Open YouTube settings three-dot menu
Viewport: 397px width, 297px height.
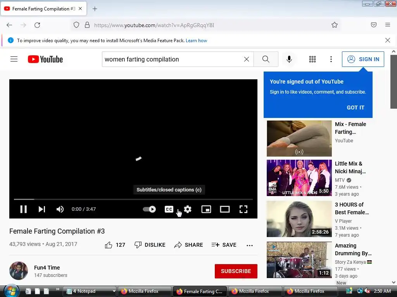(331, 59)
